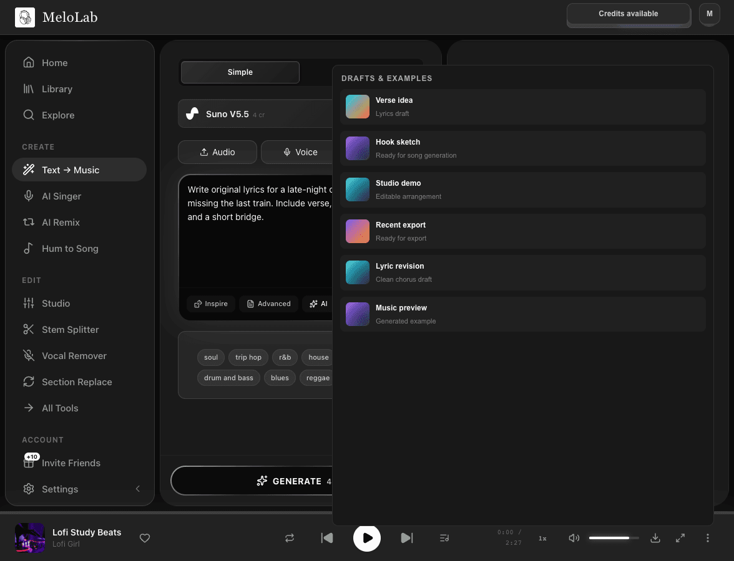Click the Lofi Study Beats album cover
The height and width of the screenshot is (561, 734).
click(x=30, y=537)
